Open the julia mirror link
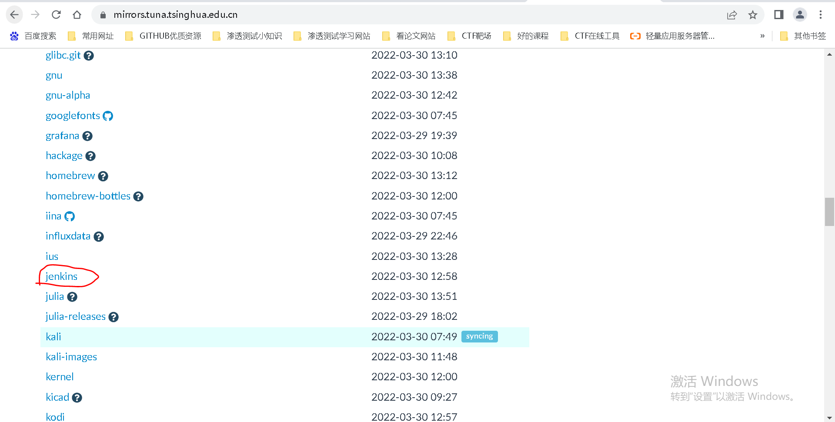This screenshot has width=835, height=422. tap(54, 296)
